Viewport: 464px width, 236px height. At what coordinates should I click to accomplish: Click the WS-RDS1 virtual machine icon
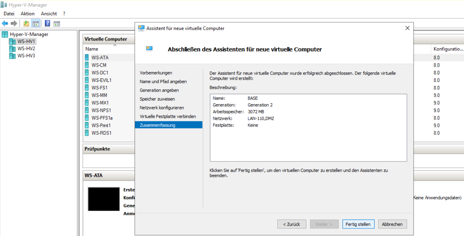[x=87, y=133]
